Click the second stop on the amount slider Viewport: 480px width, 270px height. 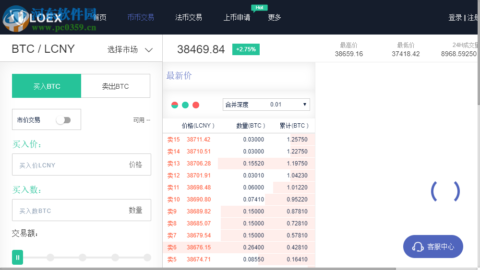(50, 258)
